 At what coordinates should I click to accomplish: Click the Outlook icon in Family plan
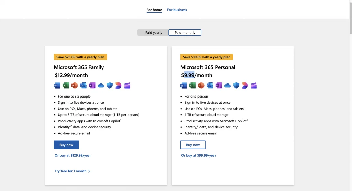pos(83,86)
